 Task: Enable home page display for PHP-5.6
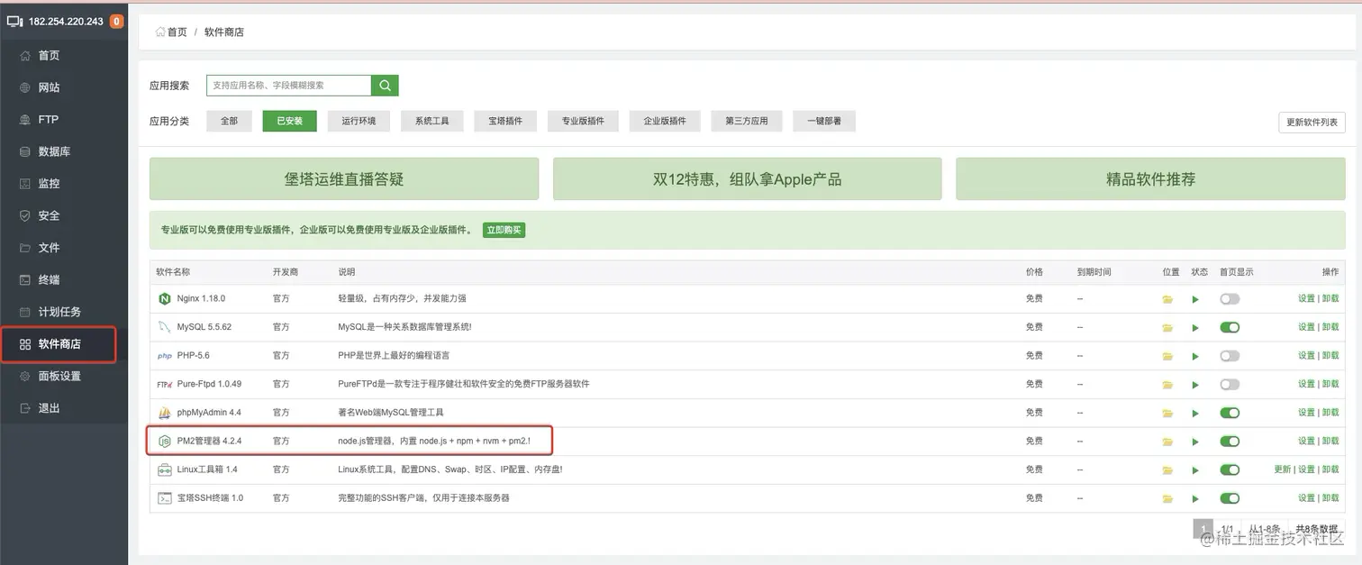click(1230, 356)
